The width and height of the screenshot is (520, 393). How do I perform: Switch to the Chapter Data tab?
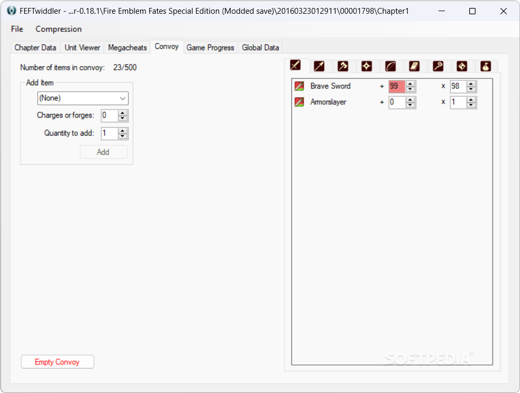tap(35, 48)
